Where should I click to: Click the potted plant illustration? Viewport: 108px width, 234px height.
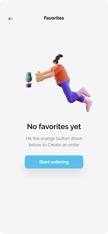[29, 80]
